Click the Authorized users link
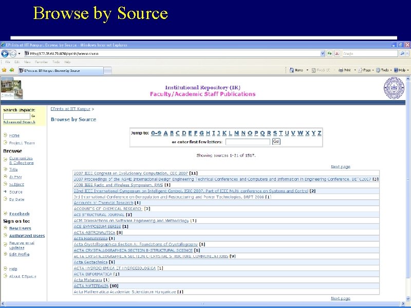 pyautogui.click(x=27, y=236)
